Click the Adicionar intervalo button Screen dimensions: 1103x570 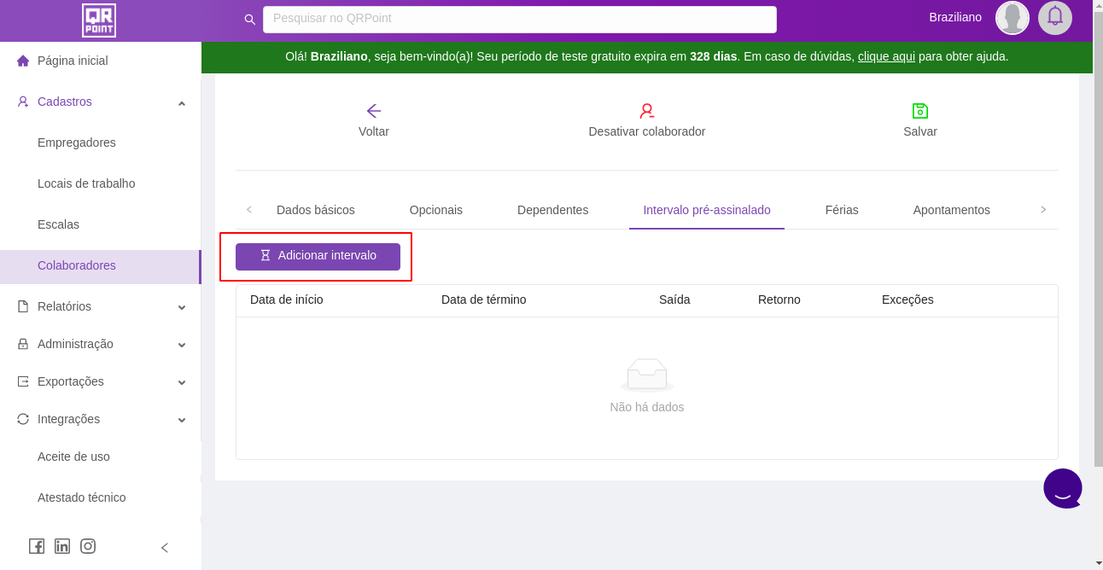(x=318, y=256)
